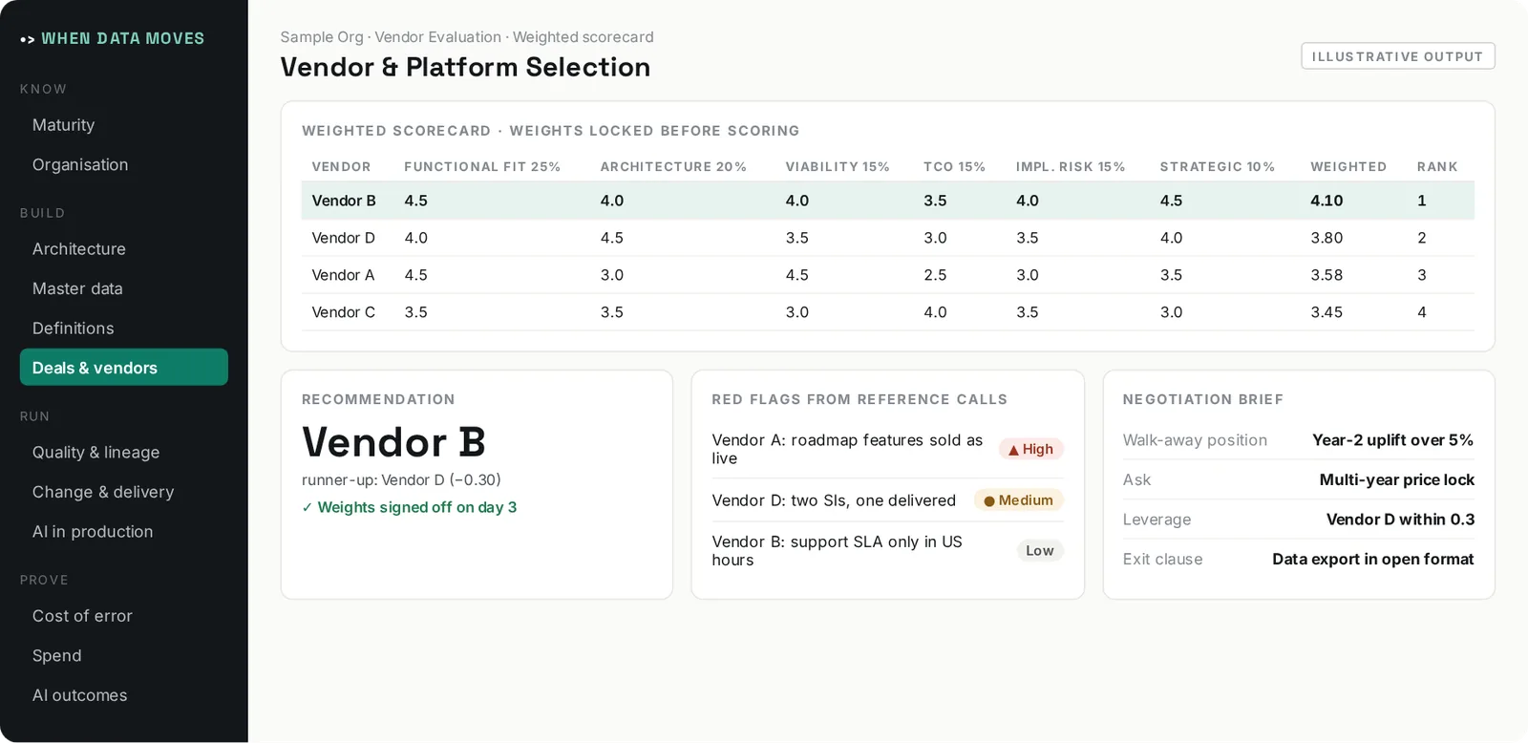
Task: Click 'Vendor A: roadmap features sold as live'
Action: 847,449
